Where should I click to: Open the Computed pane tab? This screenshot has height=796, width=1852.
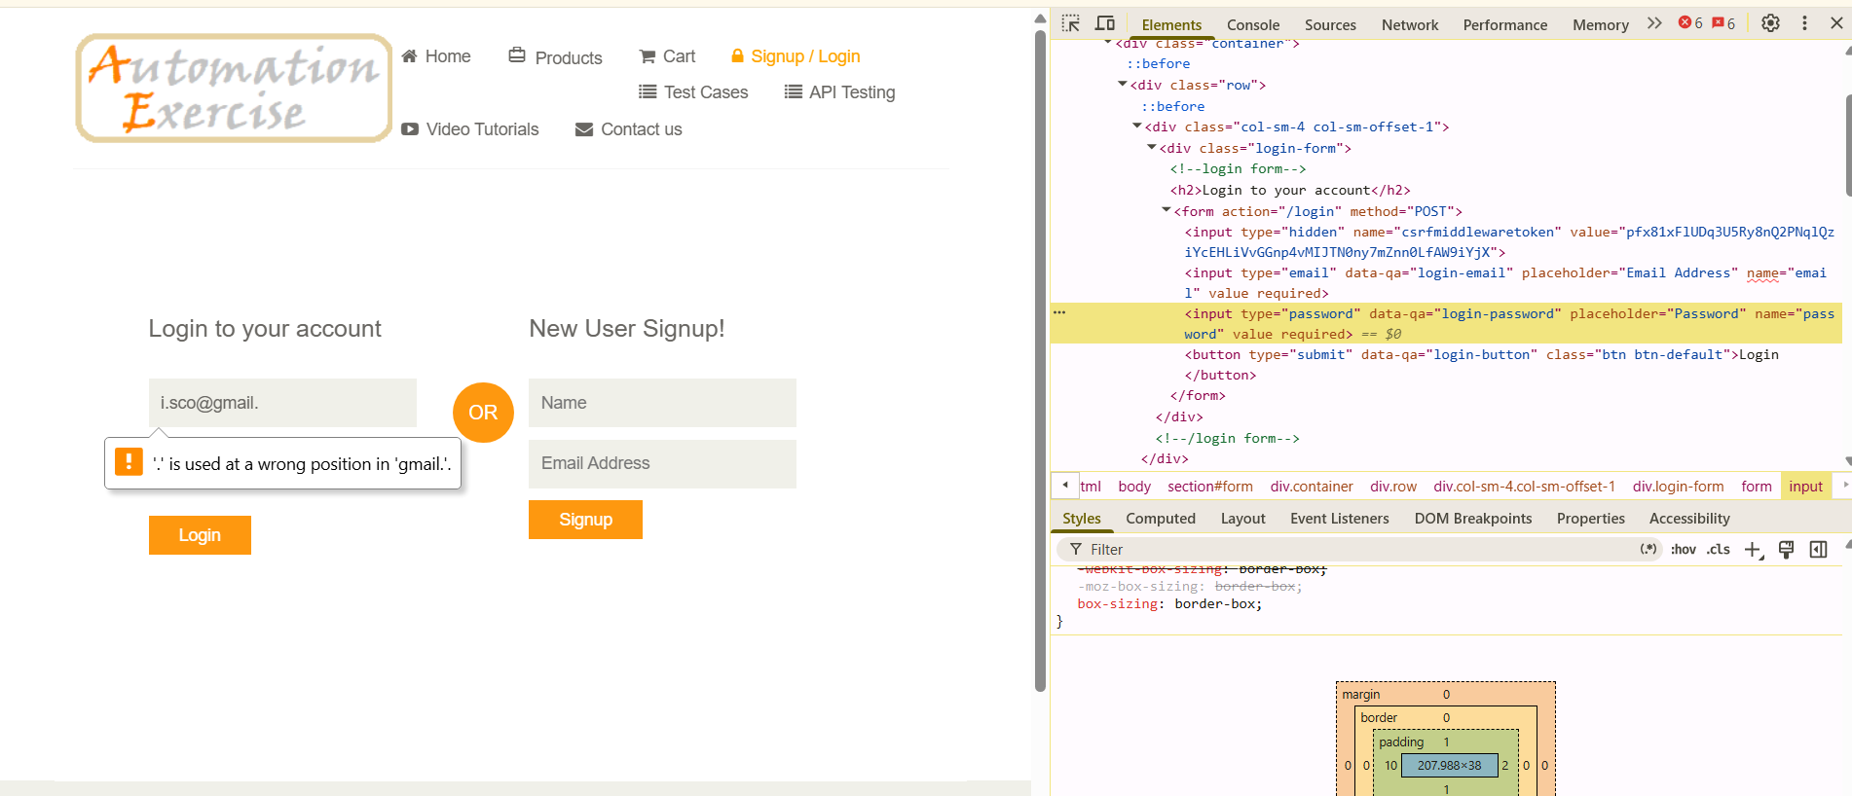coord(1161,519)
